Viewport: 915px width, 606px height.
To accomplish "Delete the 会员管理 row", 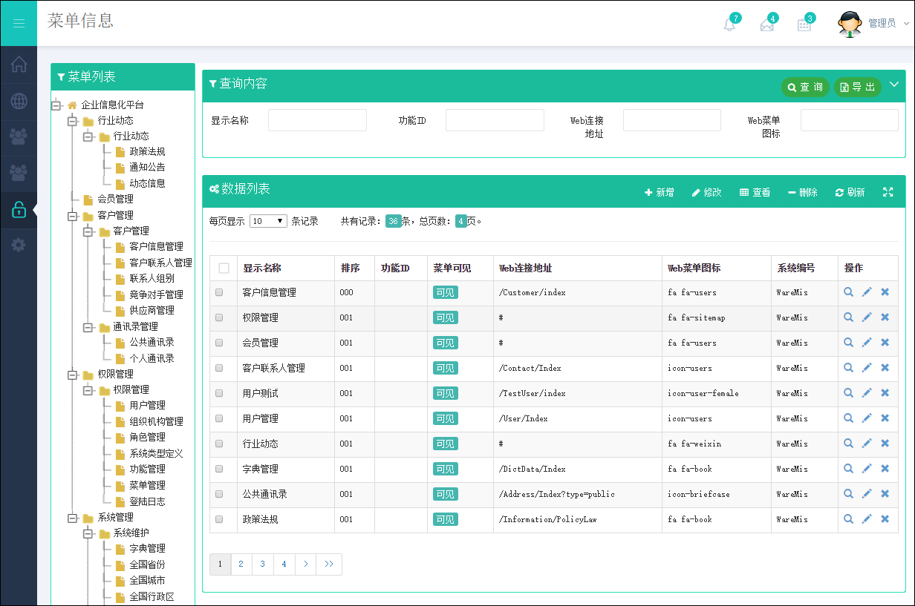I will [x=885, y=343].
